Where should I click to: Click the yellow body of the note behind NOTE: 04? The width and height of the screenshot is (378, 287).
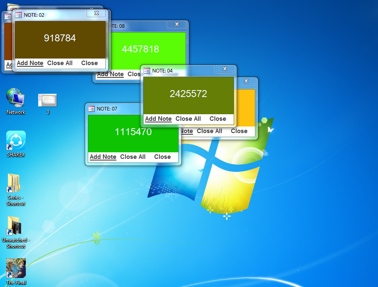click(246, 108)
